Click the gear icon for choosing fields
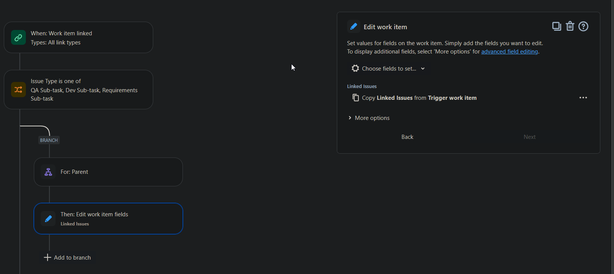 (x=355, y=68)
